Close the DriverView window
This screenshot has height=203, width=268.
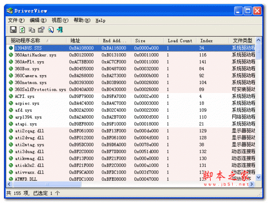257,11
